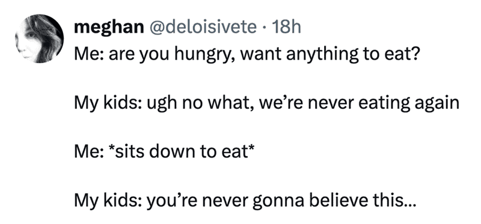Click the 'we're never eating again' line
Image resolution: width=481 pixels, height=224 pixels.
(266, 104)
